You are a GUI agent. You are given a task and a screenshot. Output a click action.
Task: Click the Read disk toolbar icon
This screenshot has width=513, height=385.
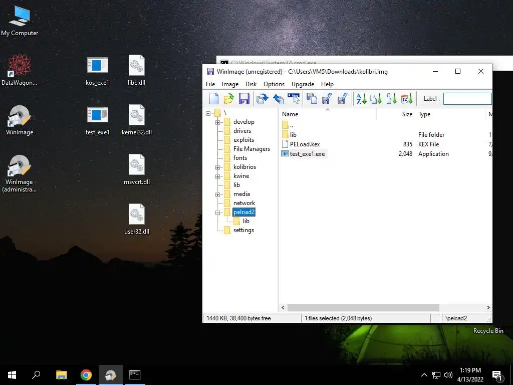[x=312, y=99]
